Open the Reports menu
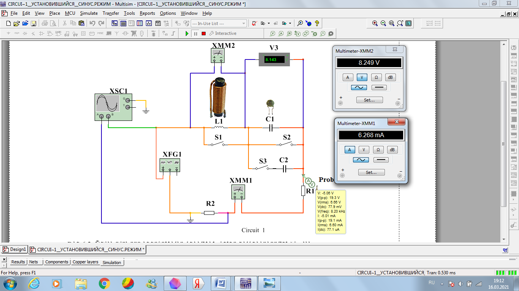 pyautogui.click(x=147, y=13)
